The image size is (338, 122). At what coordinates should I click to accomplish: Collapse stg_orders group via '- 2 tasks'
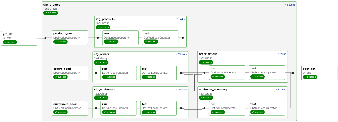[182, 54]
